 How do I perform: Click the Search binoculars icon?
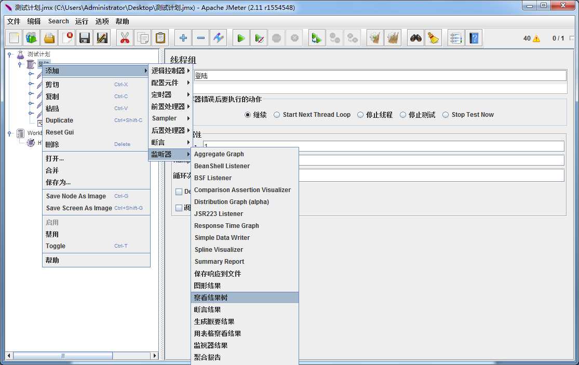tap(416, 38)
